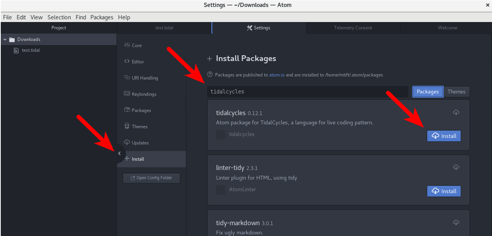Click Open Config Folder button
This screenshot has width=492, height=236.
(151, 178)
